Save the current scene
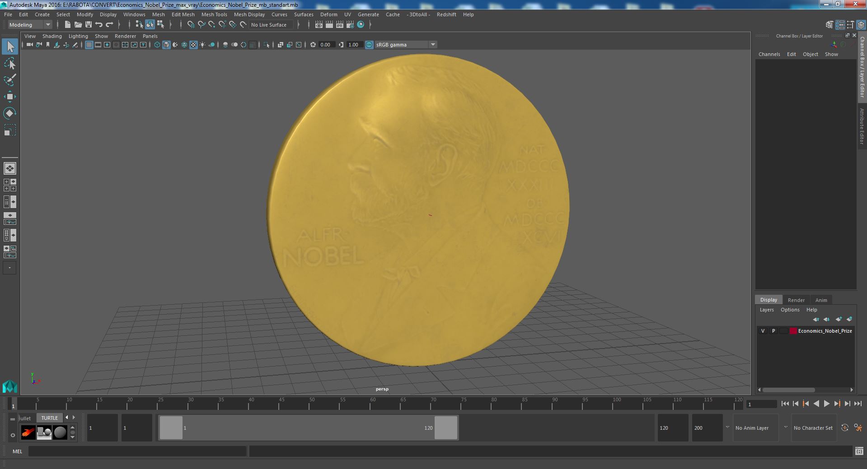 pyautogui.click(x=88, y=25)
